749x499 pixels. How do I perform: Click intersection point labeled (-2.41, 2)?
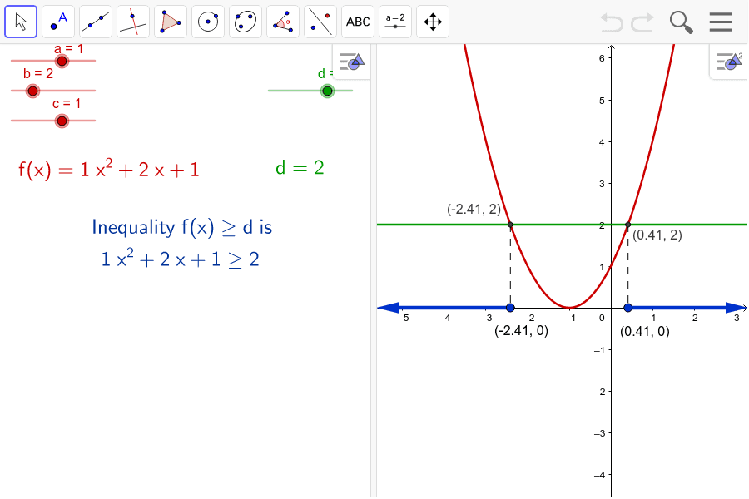pyautogui.click(x=510, y=225)
